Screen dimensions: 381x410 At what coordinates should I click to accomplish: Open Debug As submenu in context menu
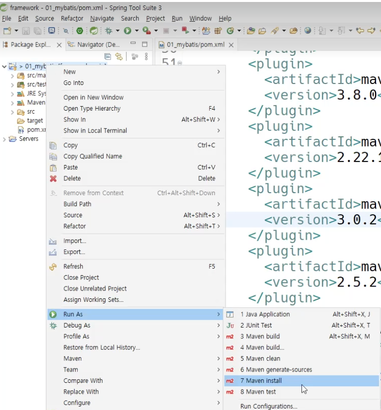point(136,325)
